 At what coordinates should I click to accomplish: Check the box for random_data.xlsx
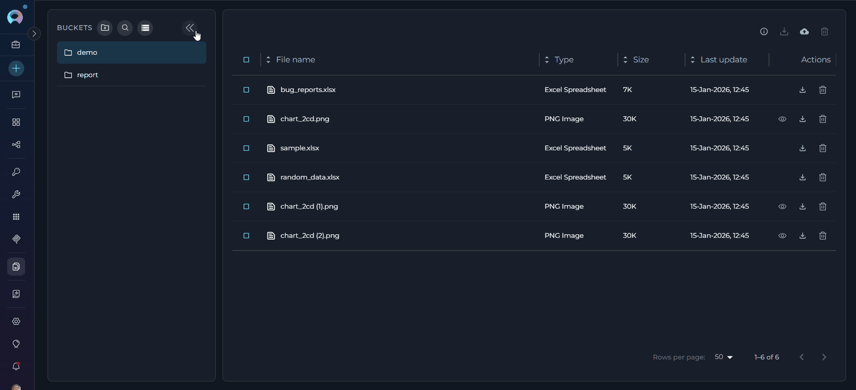[x=246, y=177]
